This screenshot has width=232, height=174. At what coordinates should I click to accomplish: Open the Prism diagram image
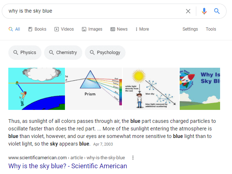coord(94,89)
